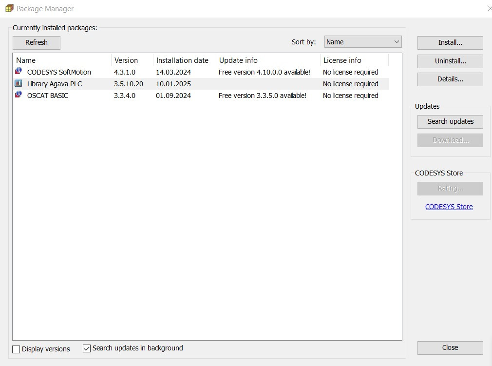492x366 pixels.
Task: Sort packages by Version column header
Action: coord(126,60)
